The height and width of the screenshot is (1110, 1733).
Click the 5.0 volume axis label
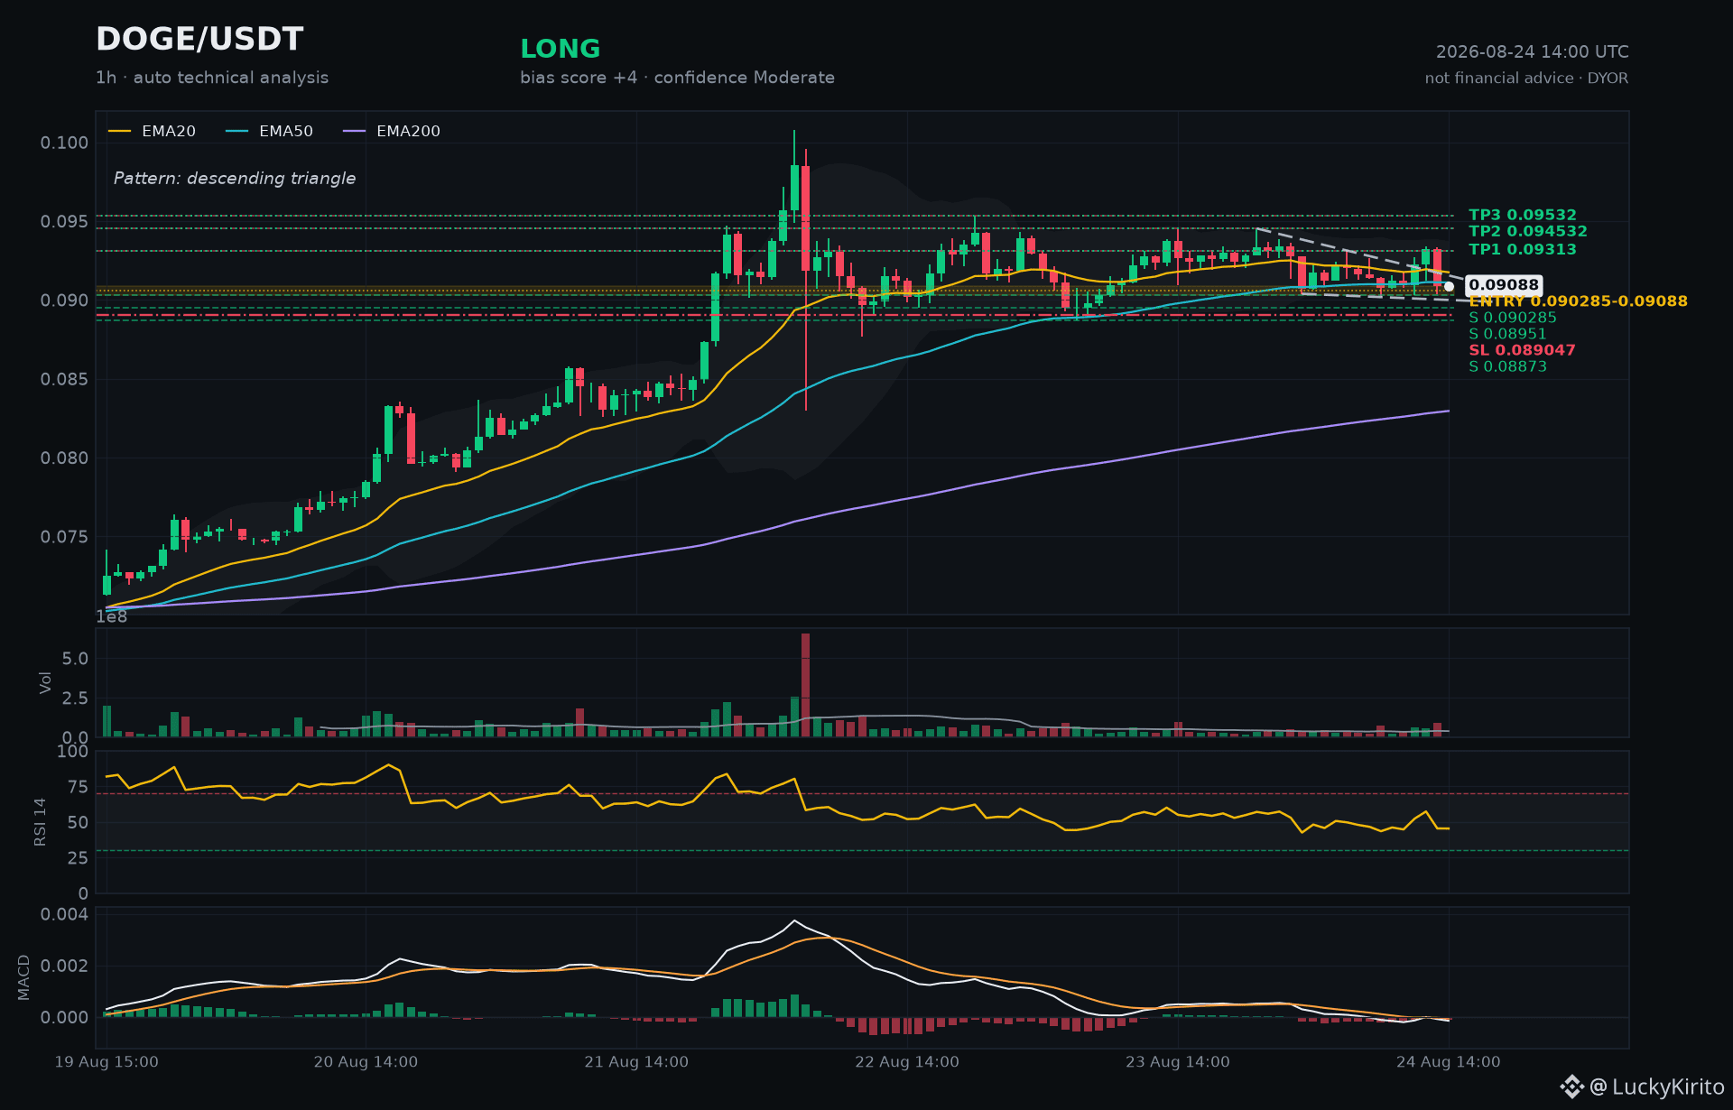point(76,659)
